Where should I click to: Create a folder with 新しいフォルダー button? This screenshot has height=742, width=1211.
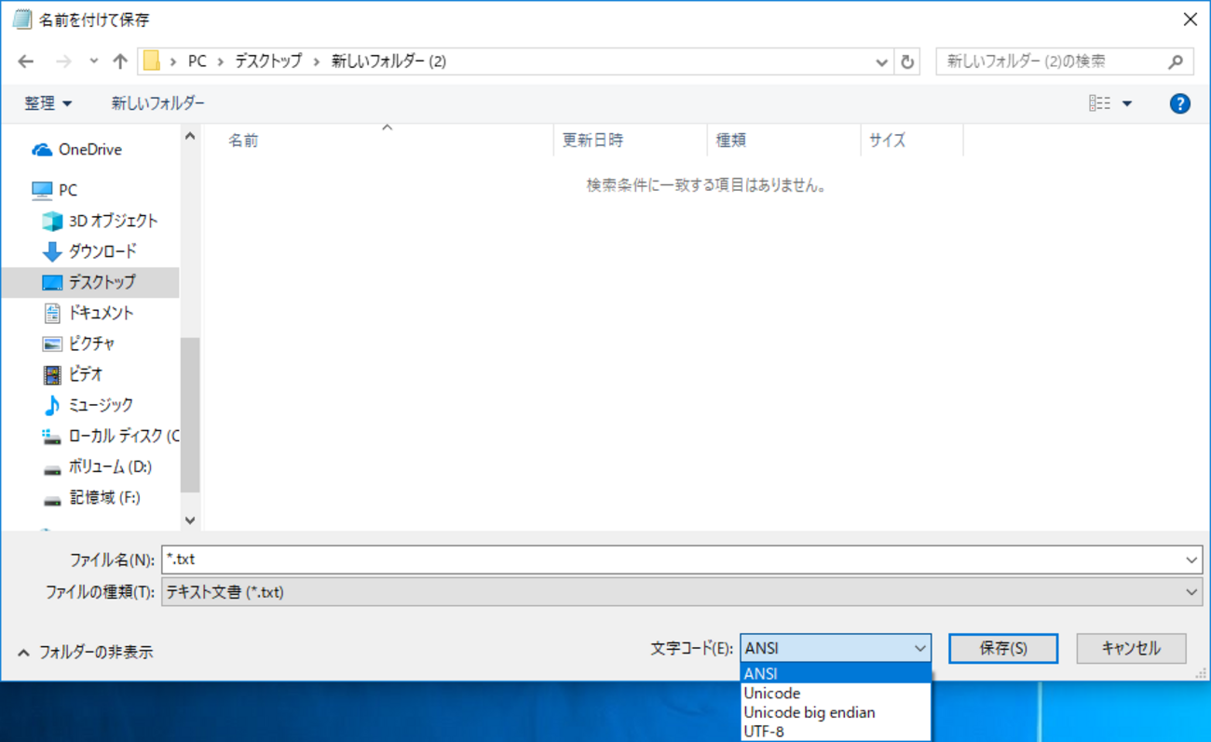tap(157, 103)
